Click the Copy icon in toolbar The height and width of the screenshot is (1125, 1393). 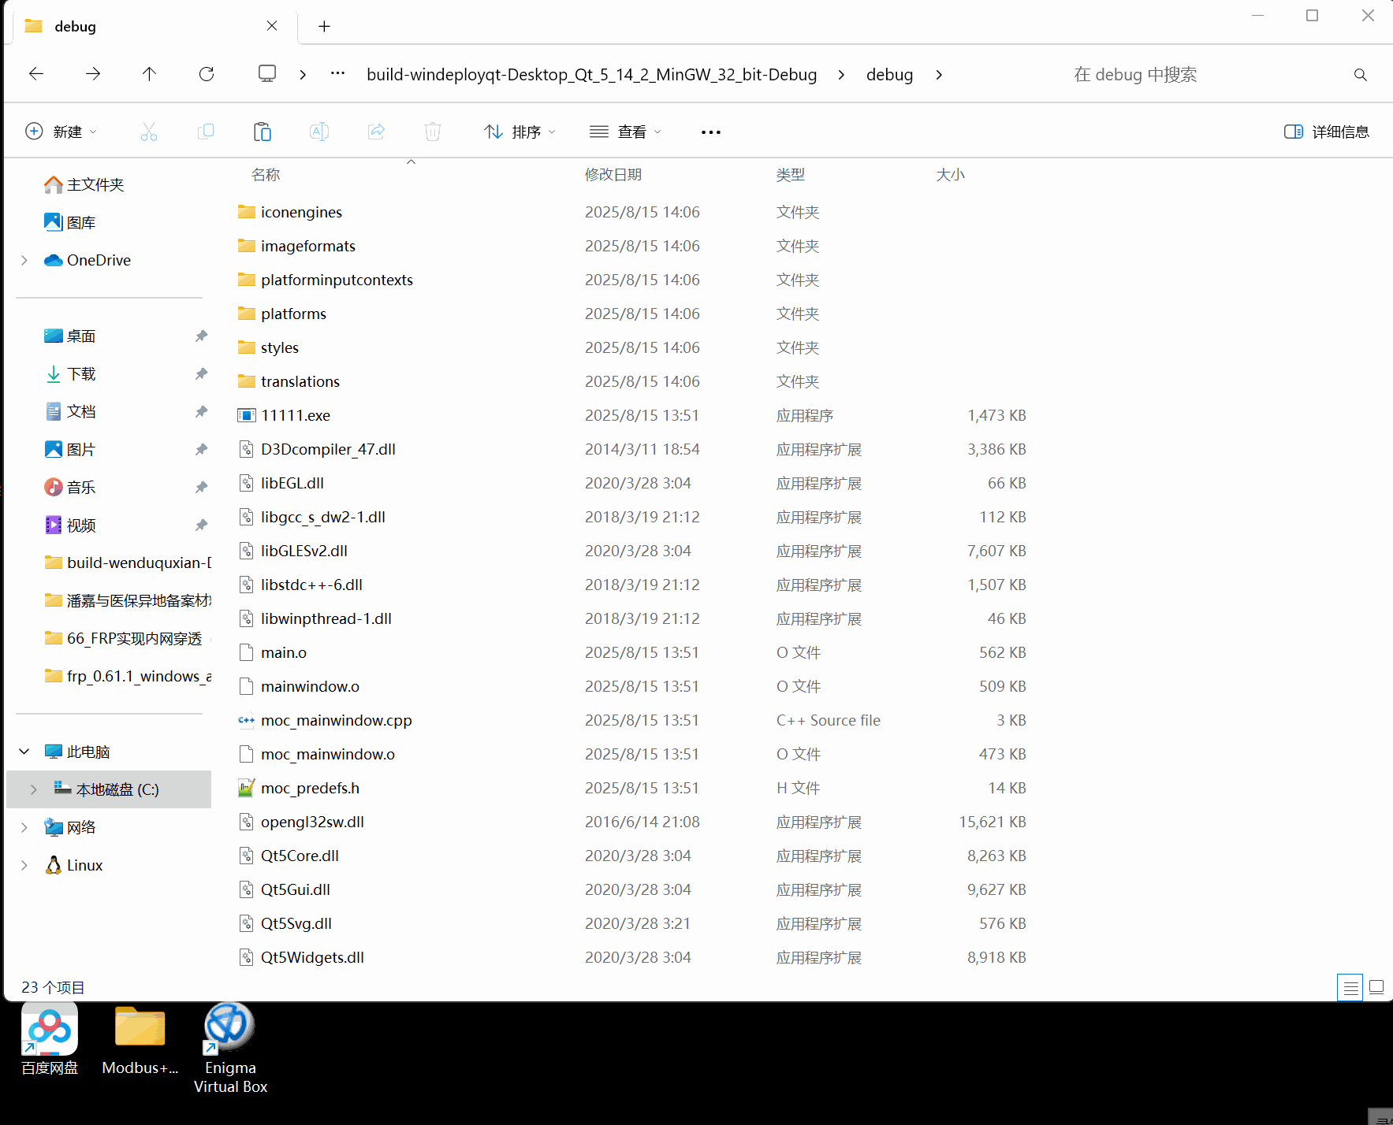tap(206, 132)
